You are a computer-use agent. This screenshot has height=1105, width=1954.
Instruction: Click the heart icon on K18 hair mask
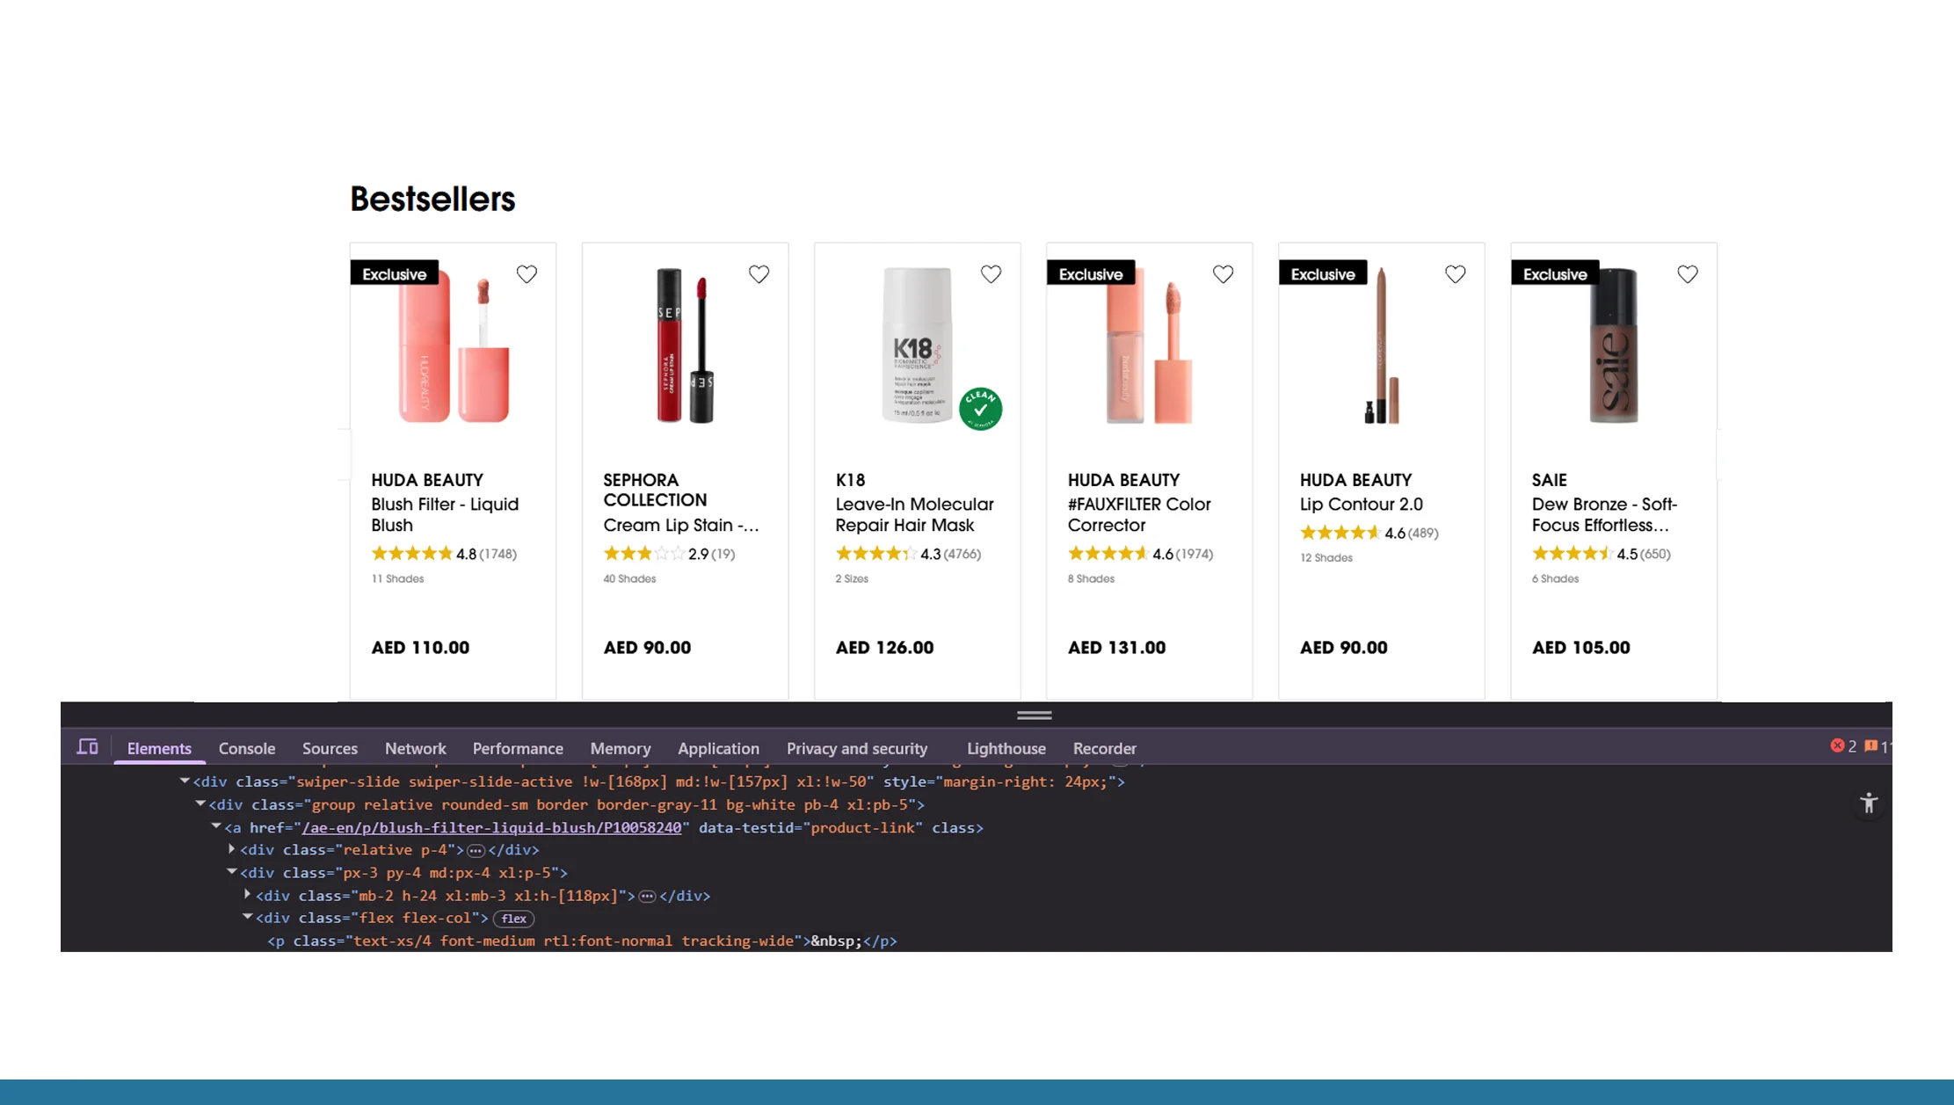(x=991, y=274)
